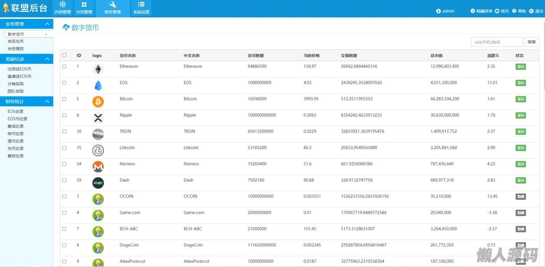Image resolution: width=545 pixels, height=267 pixels.
Task: Collapse the 奖励纪录 sidebar section
Action: [47, 59]
